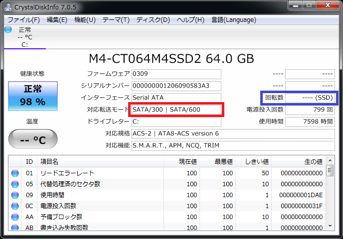Image resolution: width=343 pixels, height=239 pixels.
Task: Open the テーマ(T) menu
Action: click(x=116, y=20)
